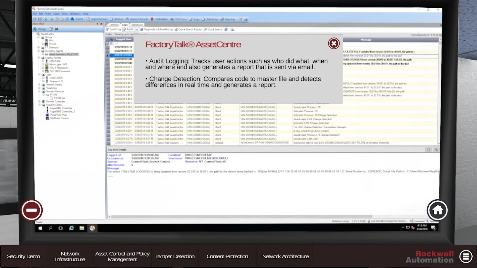Click the Assets toolbar button
Viewport: 477px width, 268px height.
[x=77, y=19]
